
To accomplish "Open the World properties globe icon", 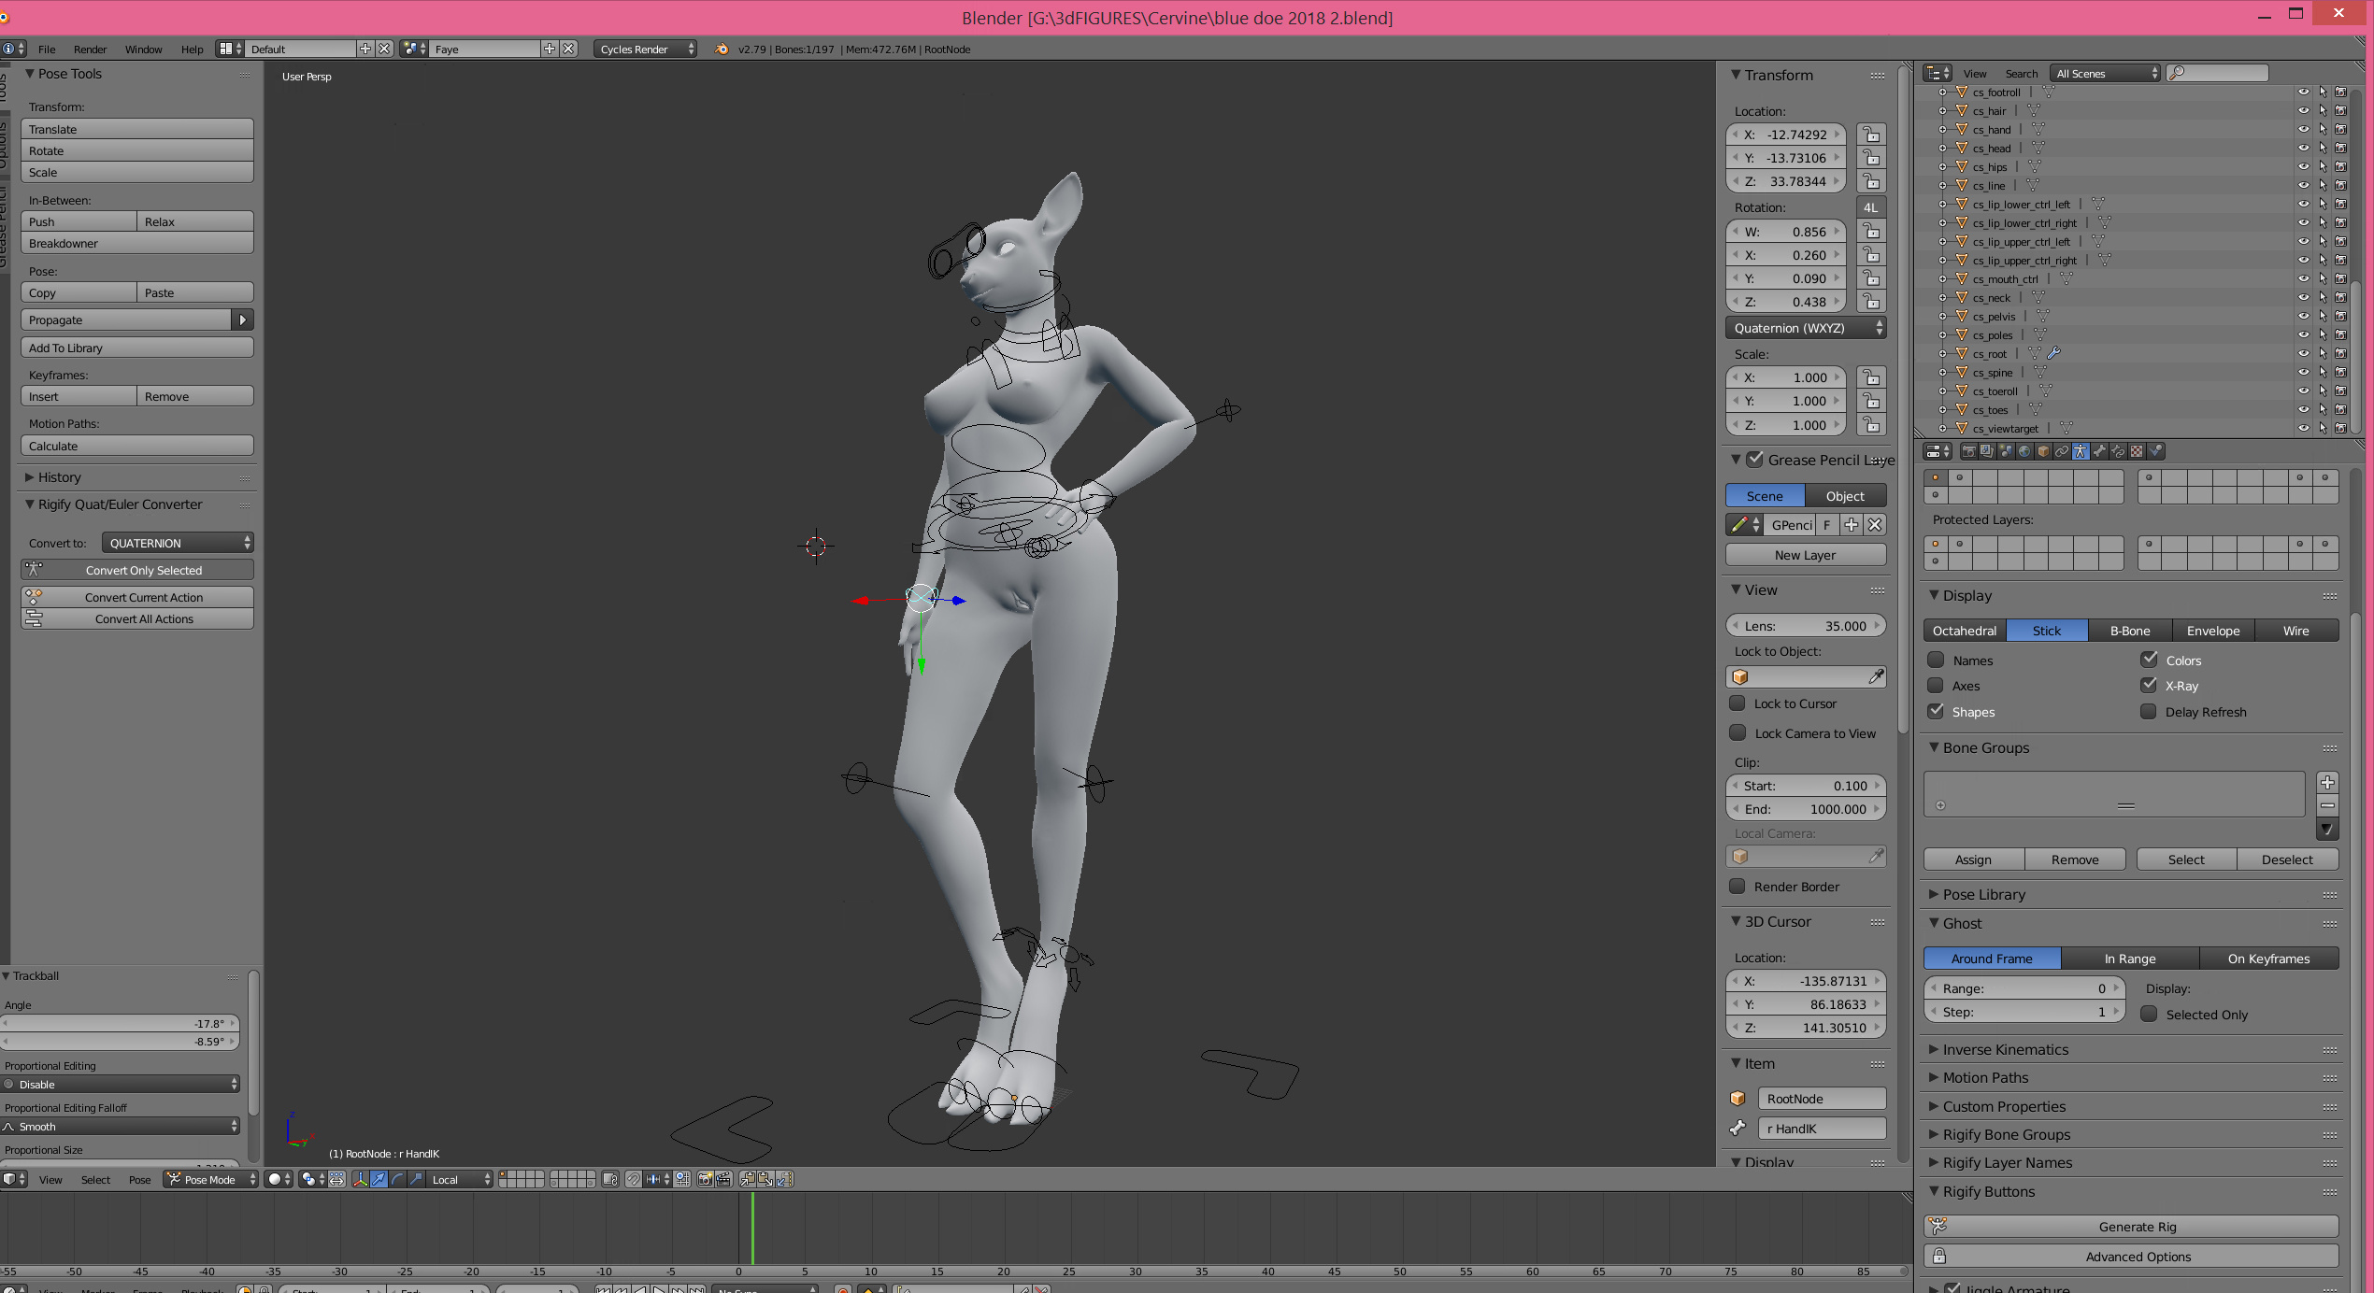I will click(2024, 451).
